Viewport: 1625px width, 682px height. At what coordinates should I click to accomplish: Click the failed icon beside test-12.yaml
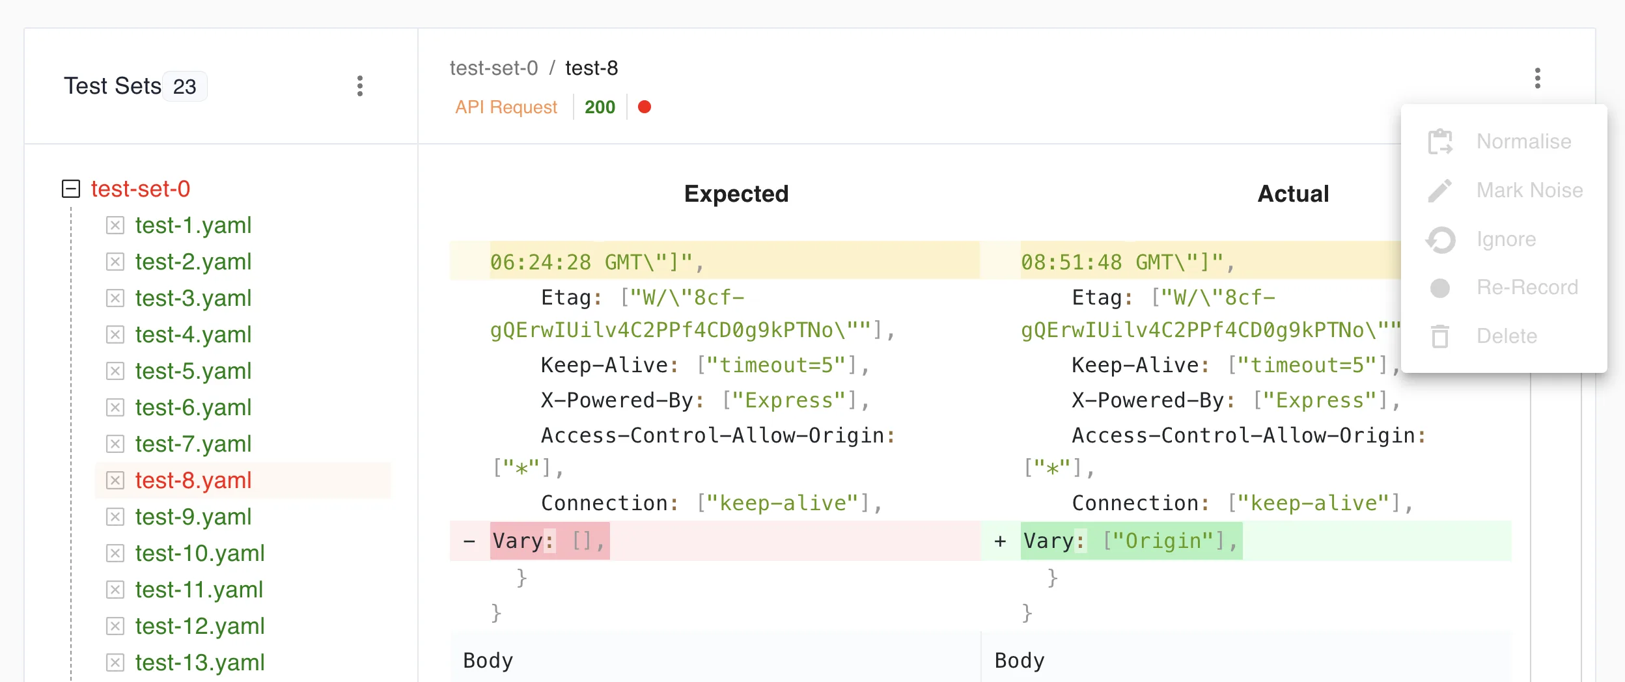point(115,626)
